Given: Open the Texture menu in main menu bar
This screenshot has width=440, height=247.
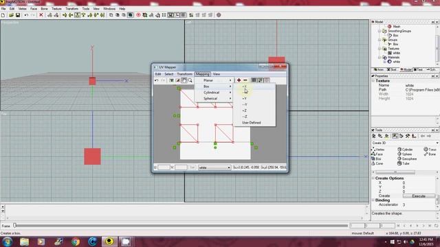Looking at the screenshot, I should click(x=56, y=9).
